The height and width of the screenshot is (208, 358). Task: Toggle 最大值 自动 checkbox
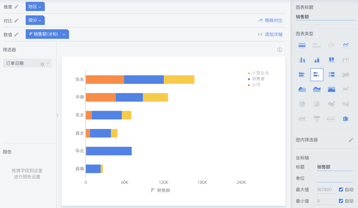click(x=341, y=190)
